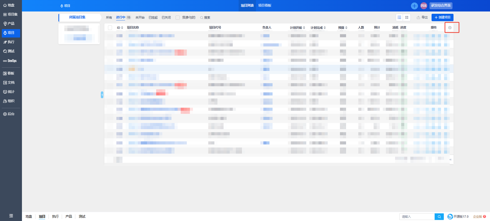The image size is (490, 221).
Task: Click the 企业版 upgrade link
Action: point(480,217)
